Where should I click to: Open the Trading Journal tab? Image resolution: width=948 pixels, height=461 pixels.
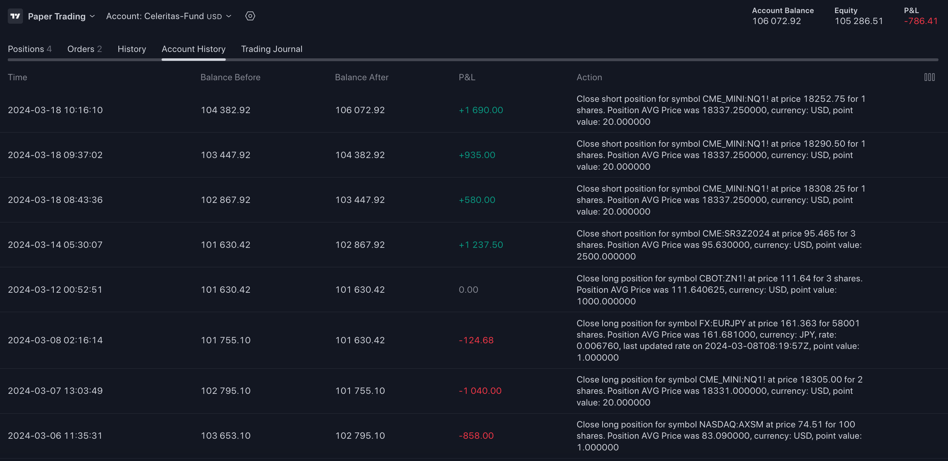point(271,49)
